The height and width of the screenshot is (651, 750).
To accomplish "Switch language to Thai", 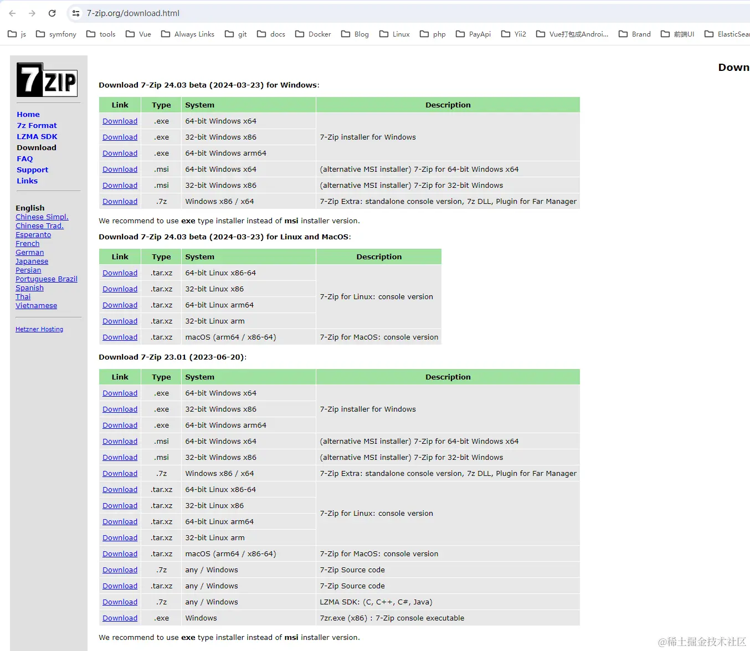I will tap(23, 297).
